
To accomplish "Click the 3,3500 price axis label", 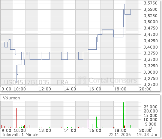I will pyautogui.click(x=151, y=59).
